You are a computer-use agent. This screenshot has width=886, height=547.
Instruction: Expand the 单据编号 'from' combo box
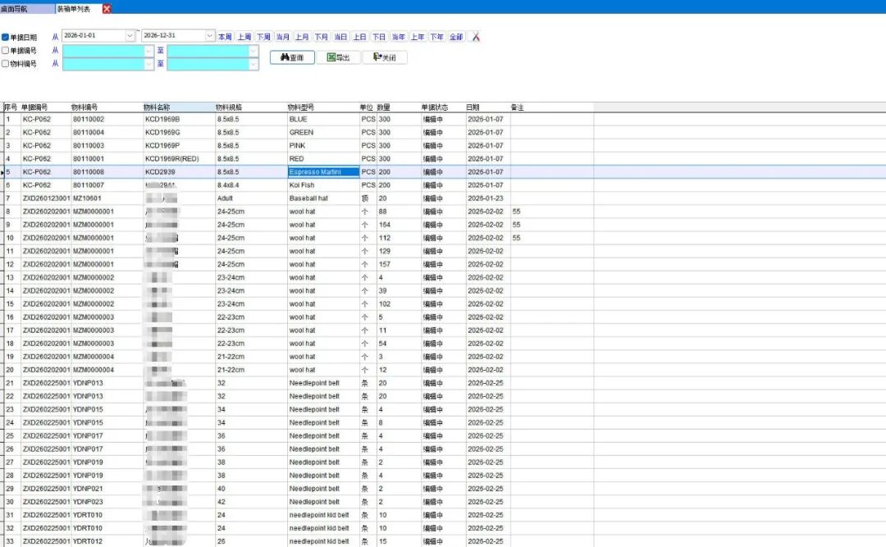tap(148, 50)
